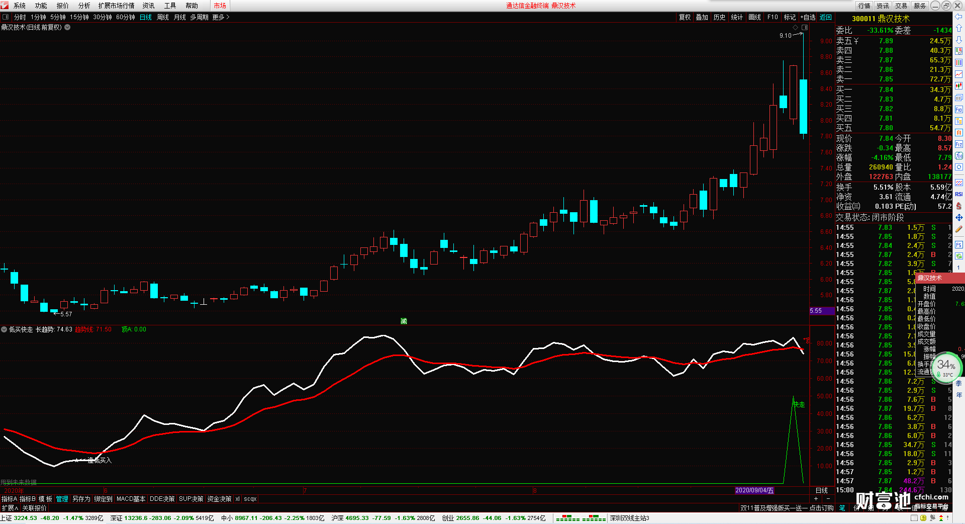Open the colored grid list icon
This screenshot has height=524, width=965.
point(959,63)
